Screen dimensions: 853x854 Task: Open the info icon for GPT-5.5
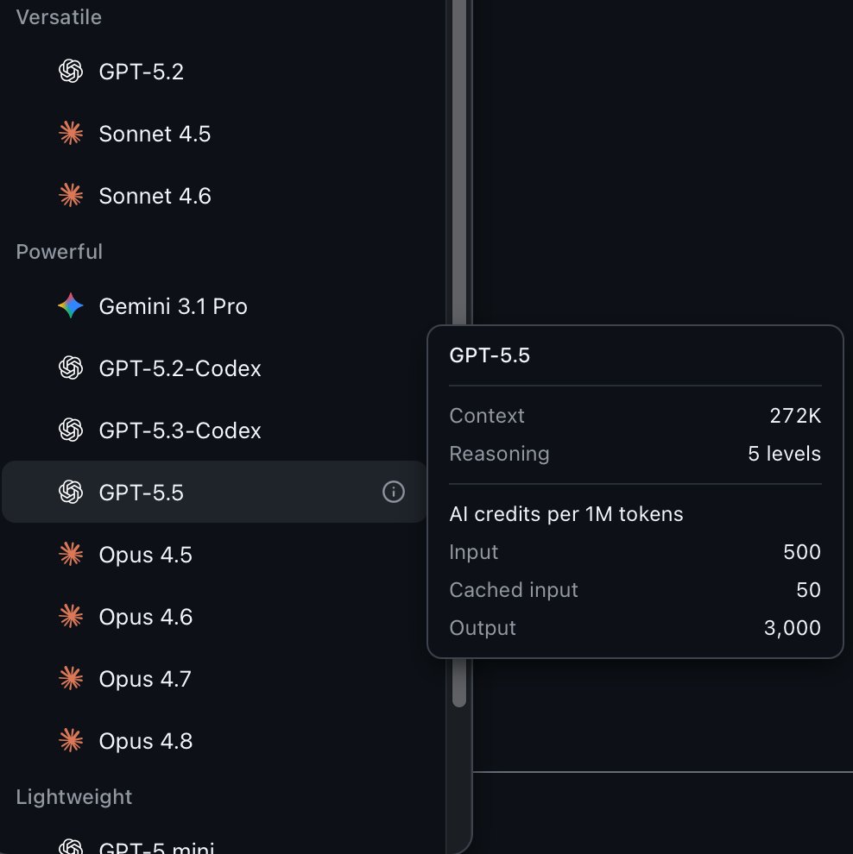(393, 492)
